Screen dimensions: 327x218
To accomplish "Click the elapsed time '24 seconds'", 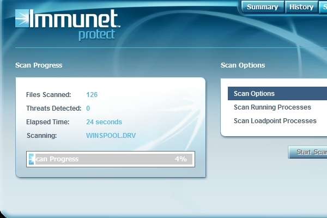I will coord(104,122).
